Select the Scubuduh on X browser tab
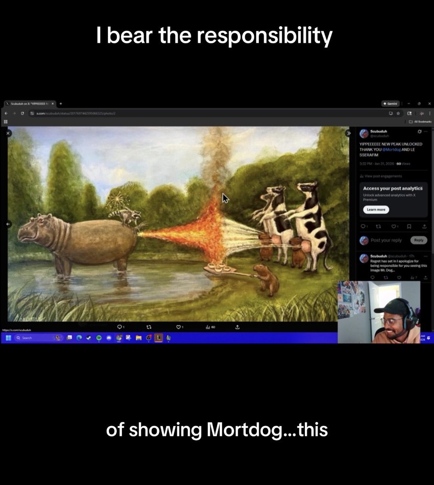 (x=30, y=103)
